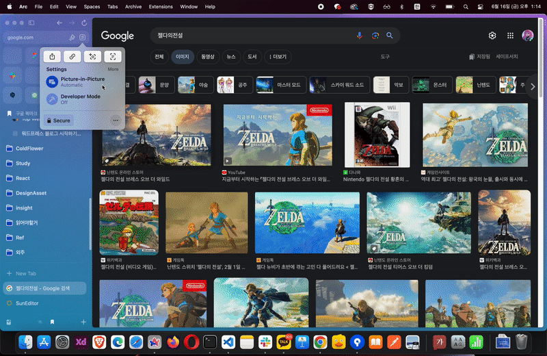This screenshot has width=547, height=356.
Task: Open the Google apps grid icon
Action: pyautogui.click(x=510, y=36)
